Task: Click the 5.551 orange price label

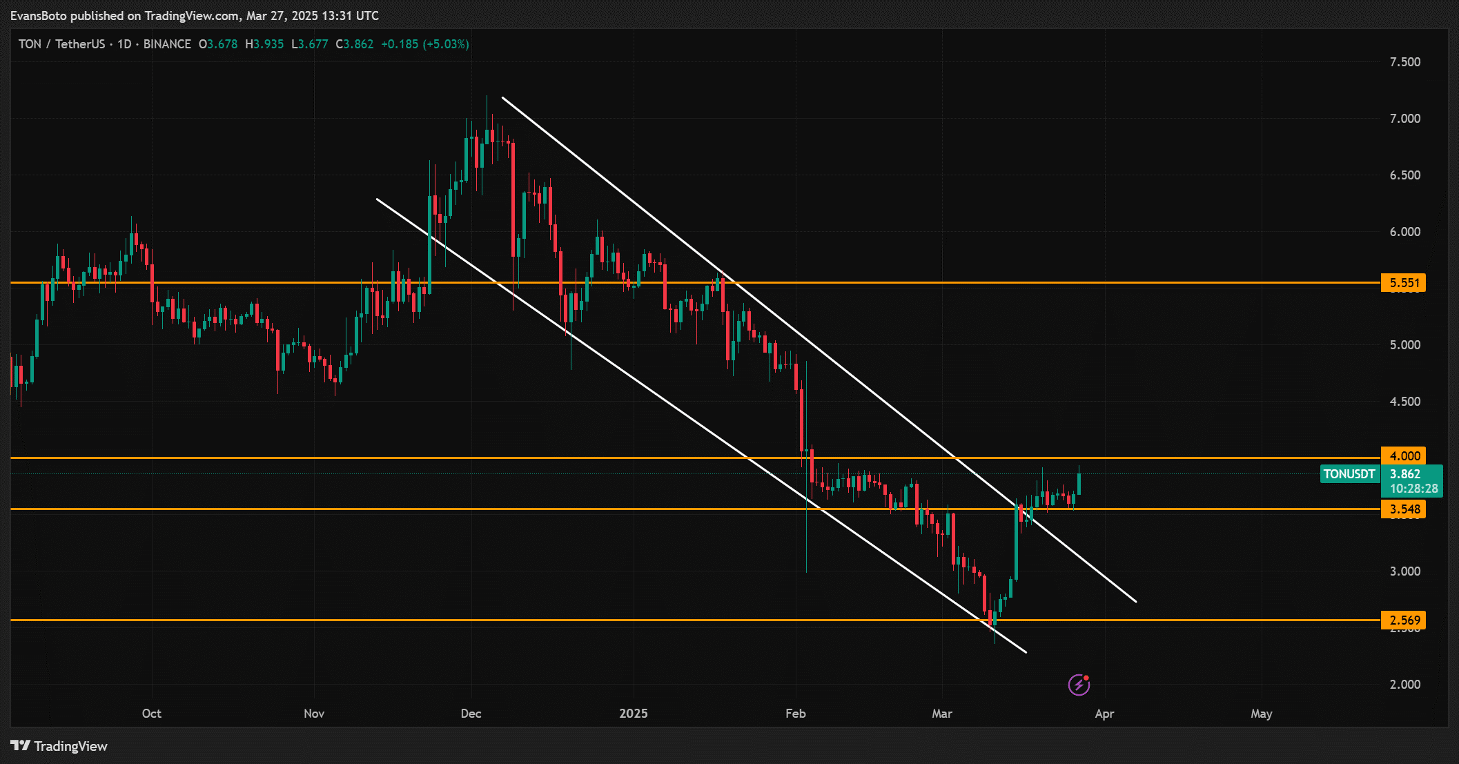Action: 1404,283
